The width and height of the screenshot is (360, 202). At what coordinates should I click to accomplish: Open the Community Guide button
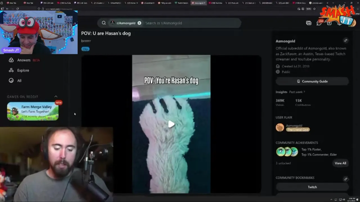[x=312, y=81]
